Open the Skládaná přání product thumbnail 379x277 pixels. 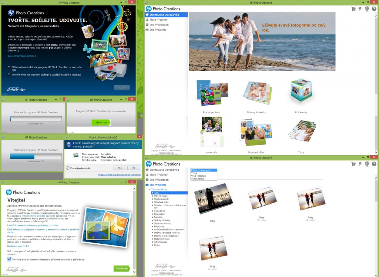256,132
